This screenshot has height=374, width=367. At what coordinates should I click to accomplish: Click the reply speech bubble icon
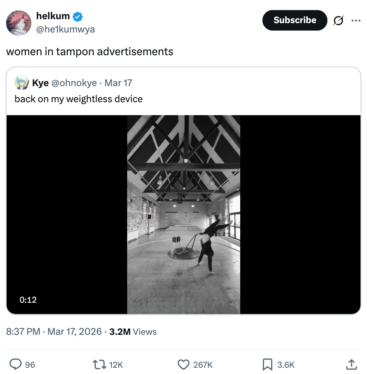pyautogui.click(x=16, y=365)
